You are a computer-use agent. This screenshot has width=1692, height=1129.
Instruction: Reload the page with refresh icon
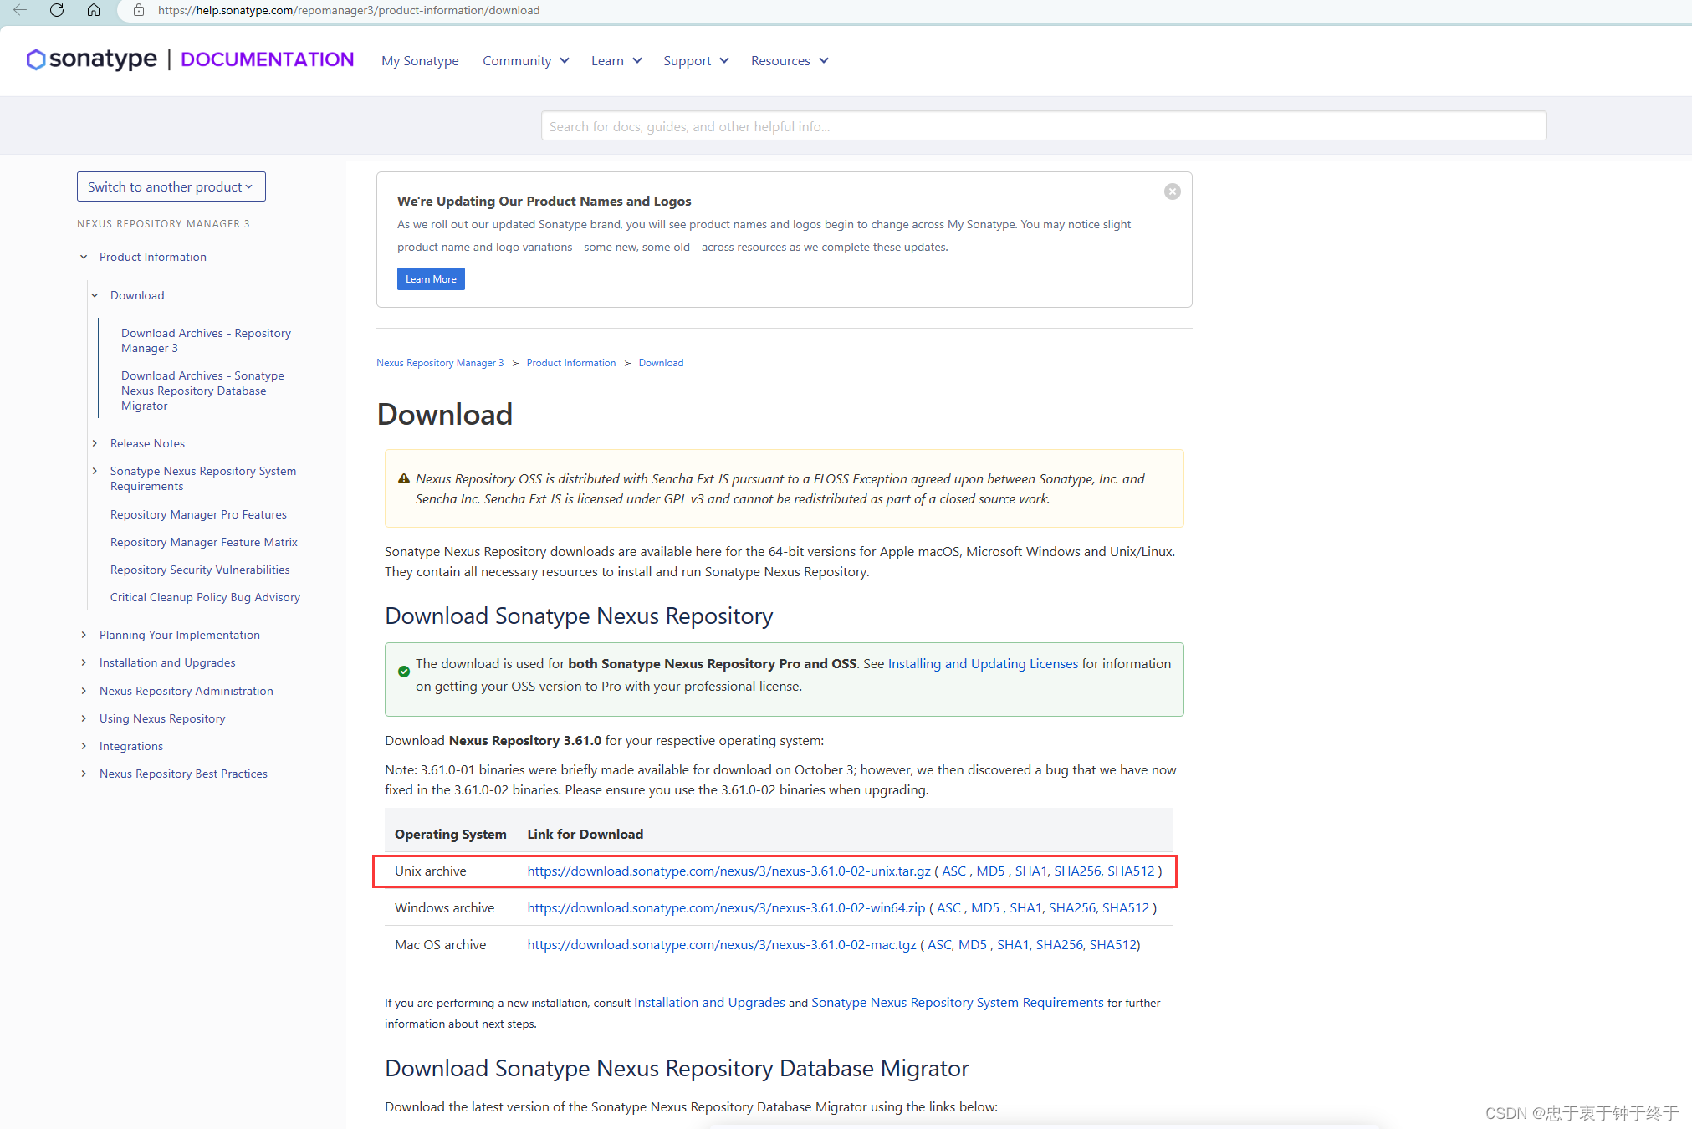pyautogui.click(x=57, y=10)
